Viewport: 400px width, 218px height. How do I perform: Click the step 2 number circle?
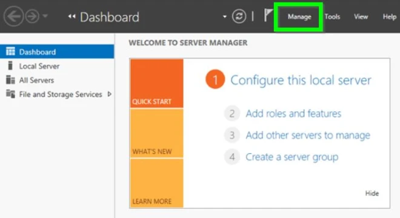[232, 113]
